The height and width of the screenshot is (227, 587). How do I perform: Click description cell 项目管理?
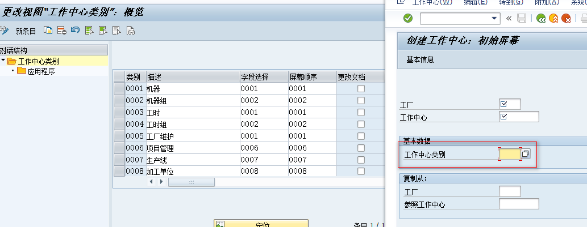point(193,148)
